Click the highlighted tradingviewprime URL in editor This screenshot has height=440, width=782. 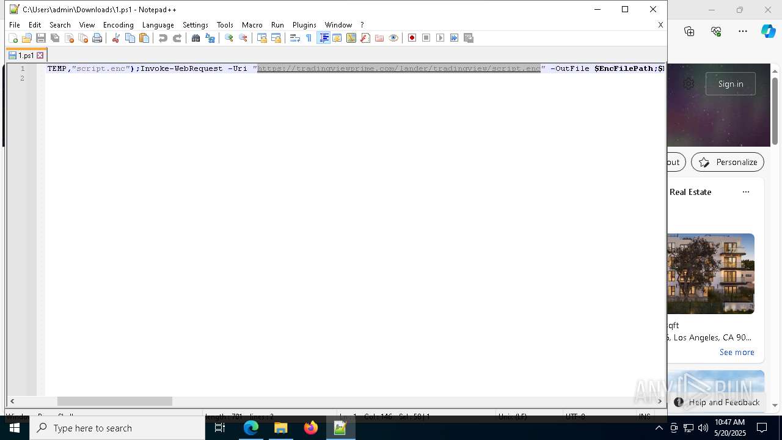click(399, 68)
